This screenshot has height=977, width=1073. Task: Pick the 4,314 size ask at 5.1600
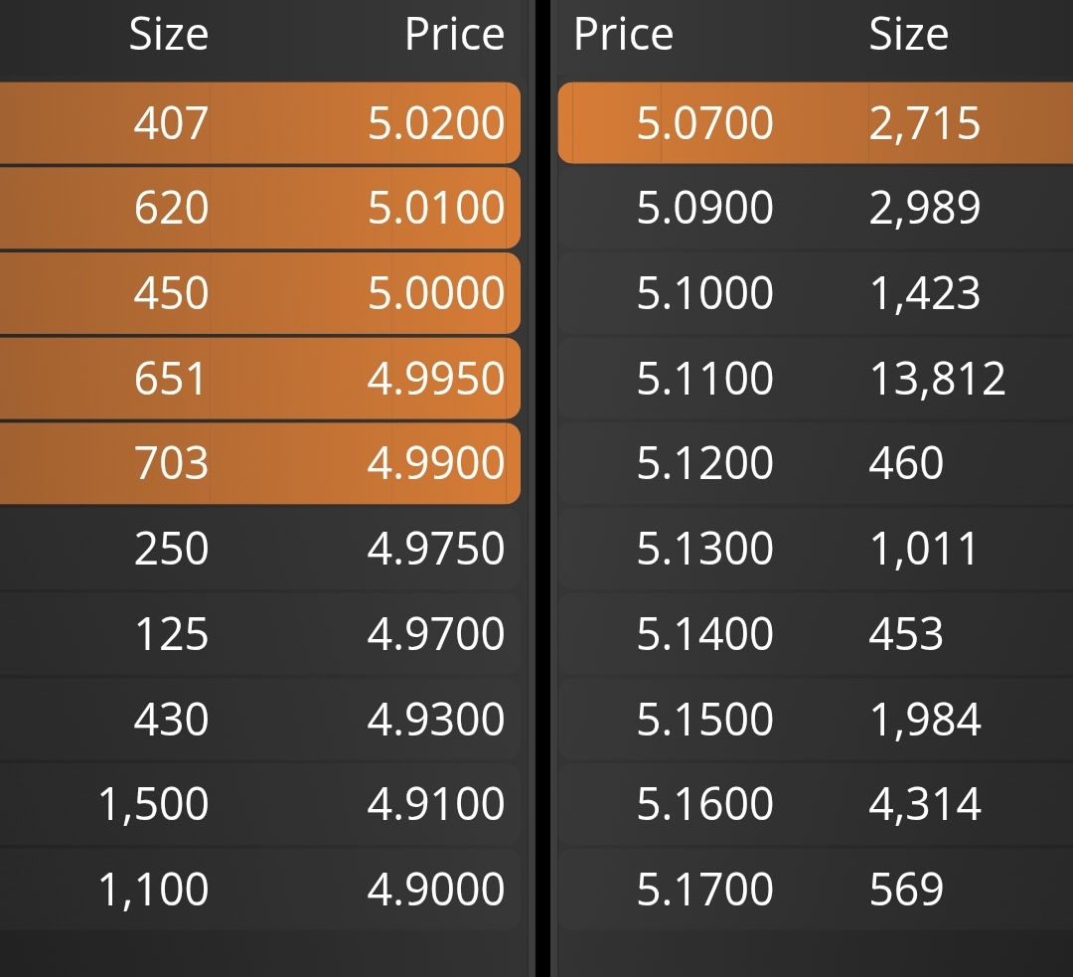(816, 804)
